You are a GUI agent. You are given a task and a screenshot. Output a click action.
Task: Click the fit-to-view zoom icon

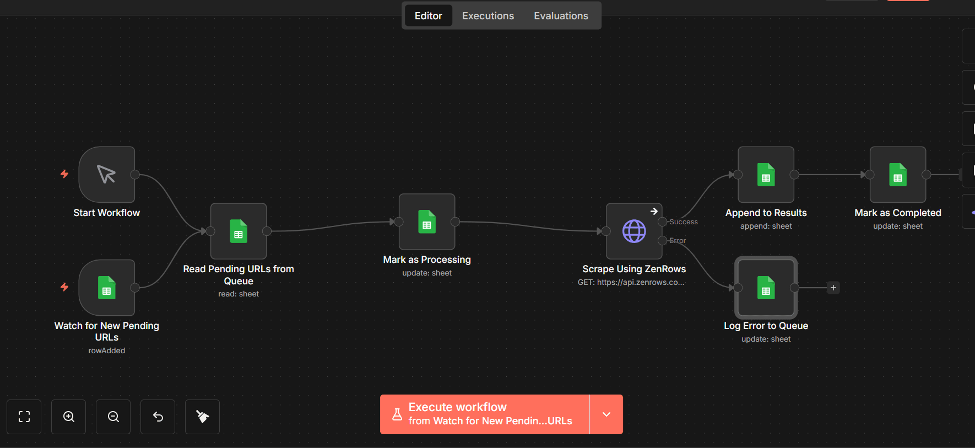tap(24, 417)
